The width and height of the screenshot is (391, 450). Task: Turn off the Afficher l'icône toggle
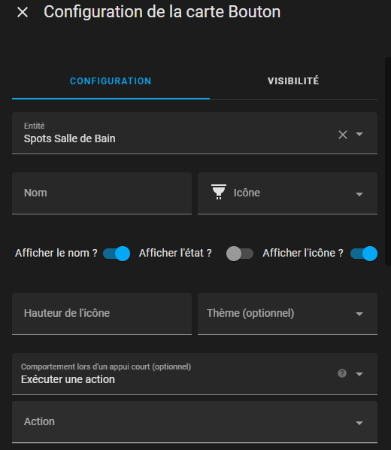(x=364, y=254)
